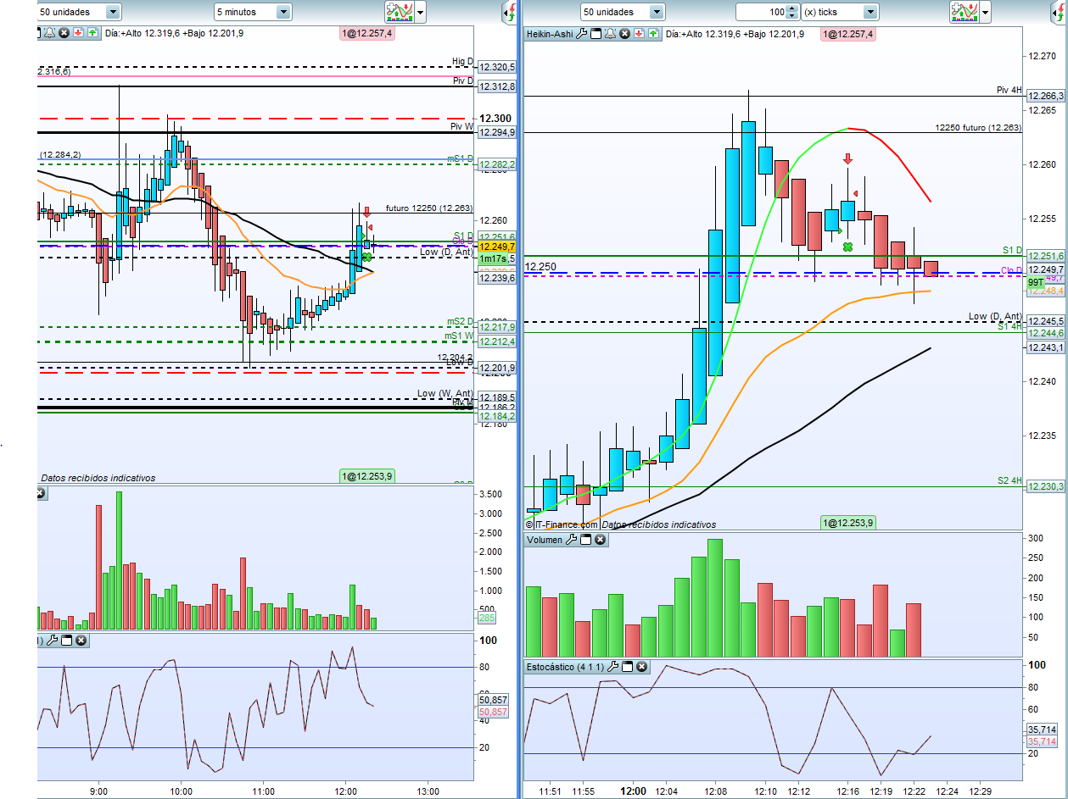Click panel collapse arrows icon between charts
The height and width of the screenshot is (799, 1068).
tap(510, 12)
